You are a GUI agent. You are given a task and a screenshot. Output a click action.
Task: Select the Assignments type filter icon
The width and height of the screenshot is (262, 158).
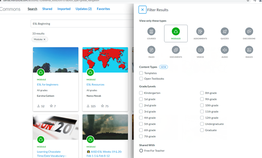pyautogui.click(x=200, y=31)
